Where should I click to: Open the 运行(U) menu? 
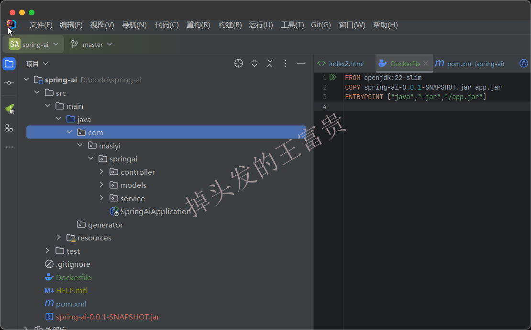(x=261, y=25)
